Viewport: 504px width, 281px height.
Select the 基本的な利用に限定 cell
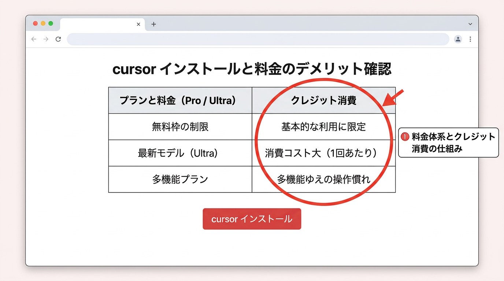(x=323, y=127)
